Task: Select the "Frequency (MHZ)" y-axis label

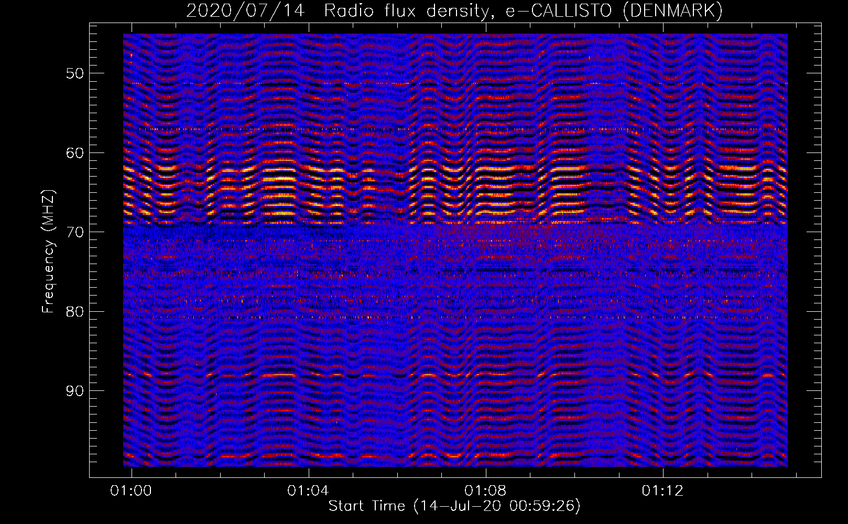Action: click(x=48, y=252)
